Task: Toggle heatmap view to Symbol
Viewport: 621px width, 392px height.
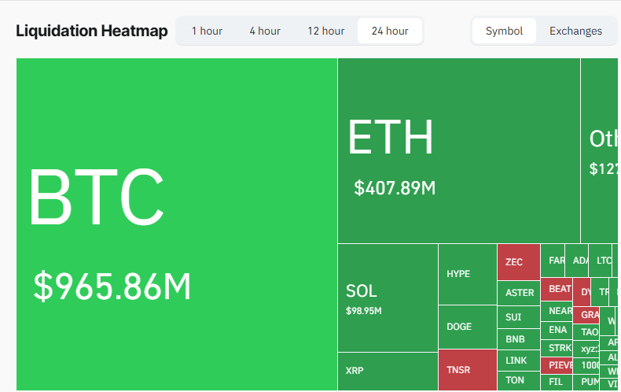Action: coord(504,31)
